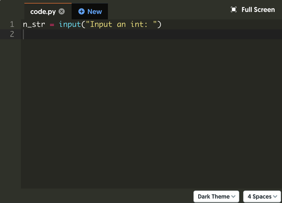Open the Dark Theme dropdown

(216, 196)
